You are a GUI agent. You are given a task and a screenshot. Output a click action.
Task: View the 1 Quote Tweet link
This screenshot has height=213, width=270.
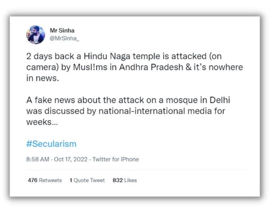(x=87, y=180)
